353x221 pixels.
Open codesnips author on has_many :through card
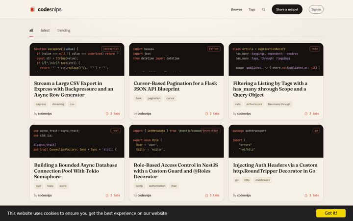coord(244,113)
